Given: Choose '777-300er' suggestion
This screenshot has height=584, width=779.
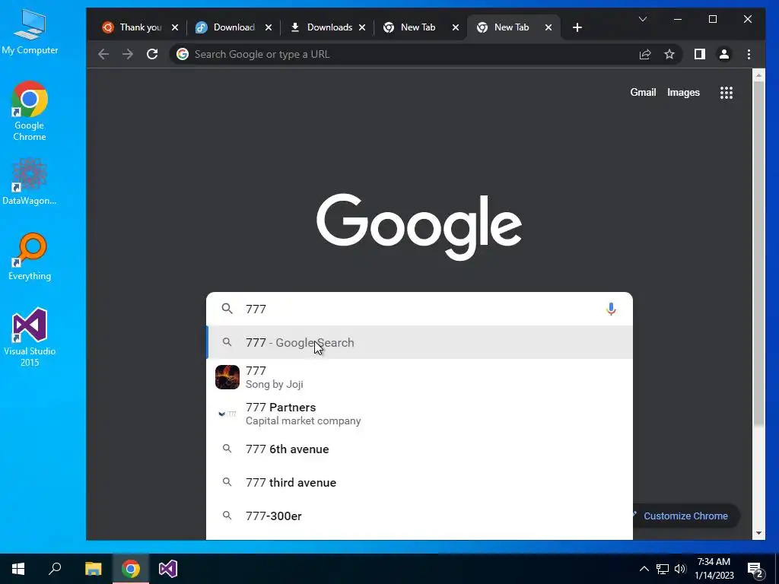Looking at the screenshot, I should coord(419,516).
